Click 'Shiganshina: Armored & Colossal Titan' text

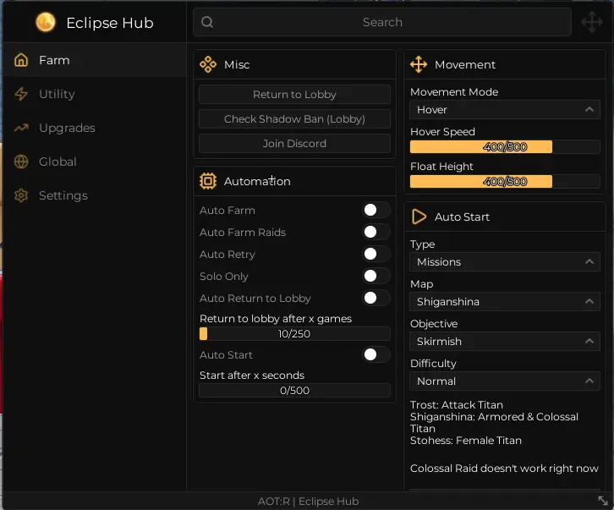[494, 423]
